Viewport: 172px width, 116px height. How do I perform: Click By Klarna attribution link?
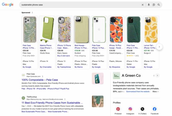[x=79, y=67]
